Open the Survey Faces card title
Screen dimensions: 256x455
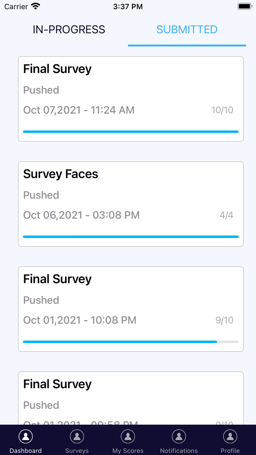pos(61,174)
